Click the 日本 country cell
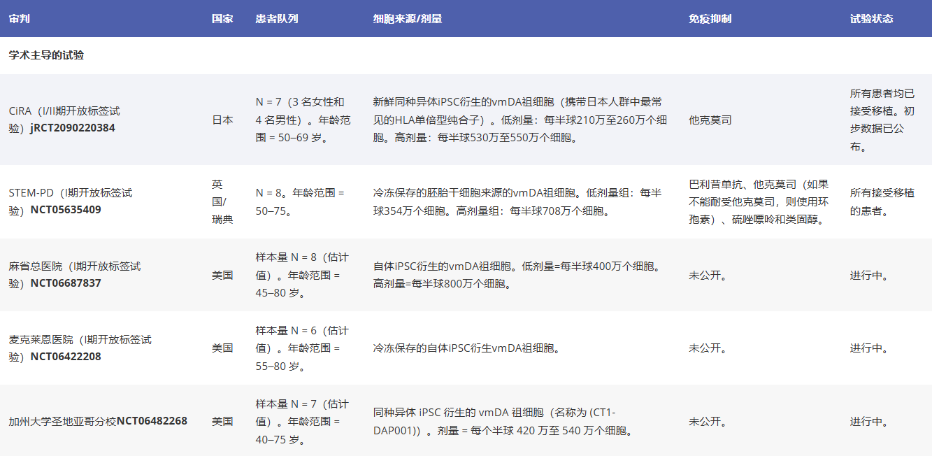 click(222, 120)
